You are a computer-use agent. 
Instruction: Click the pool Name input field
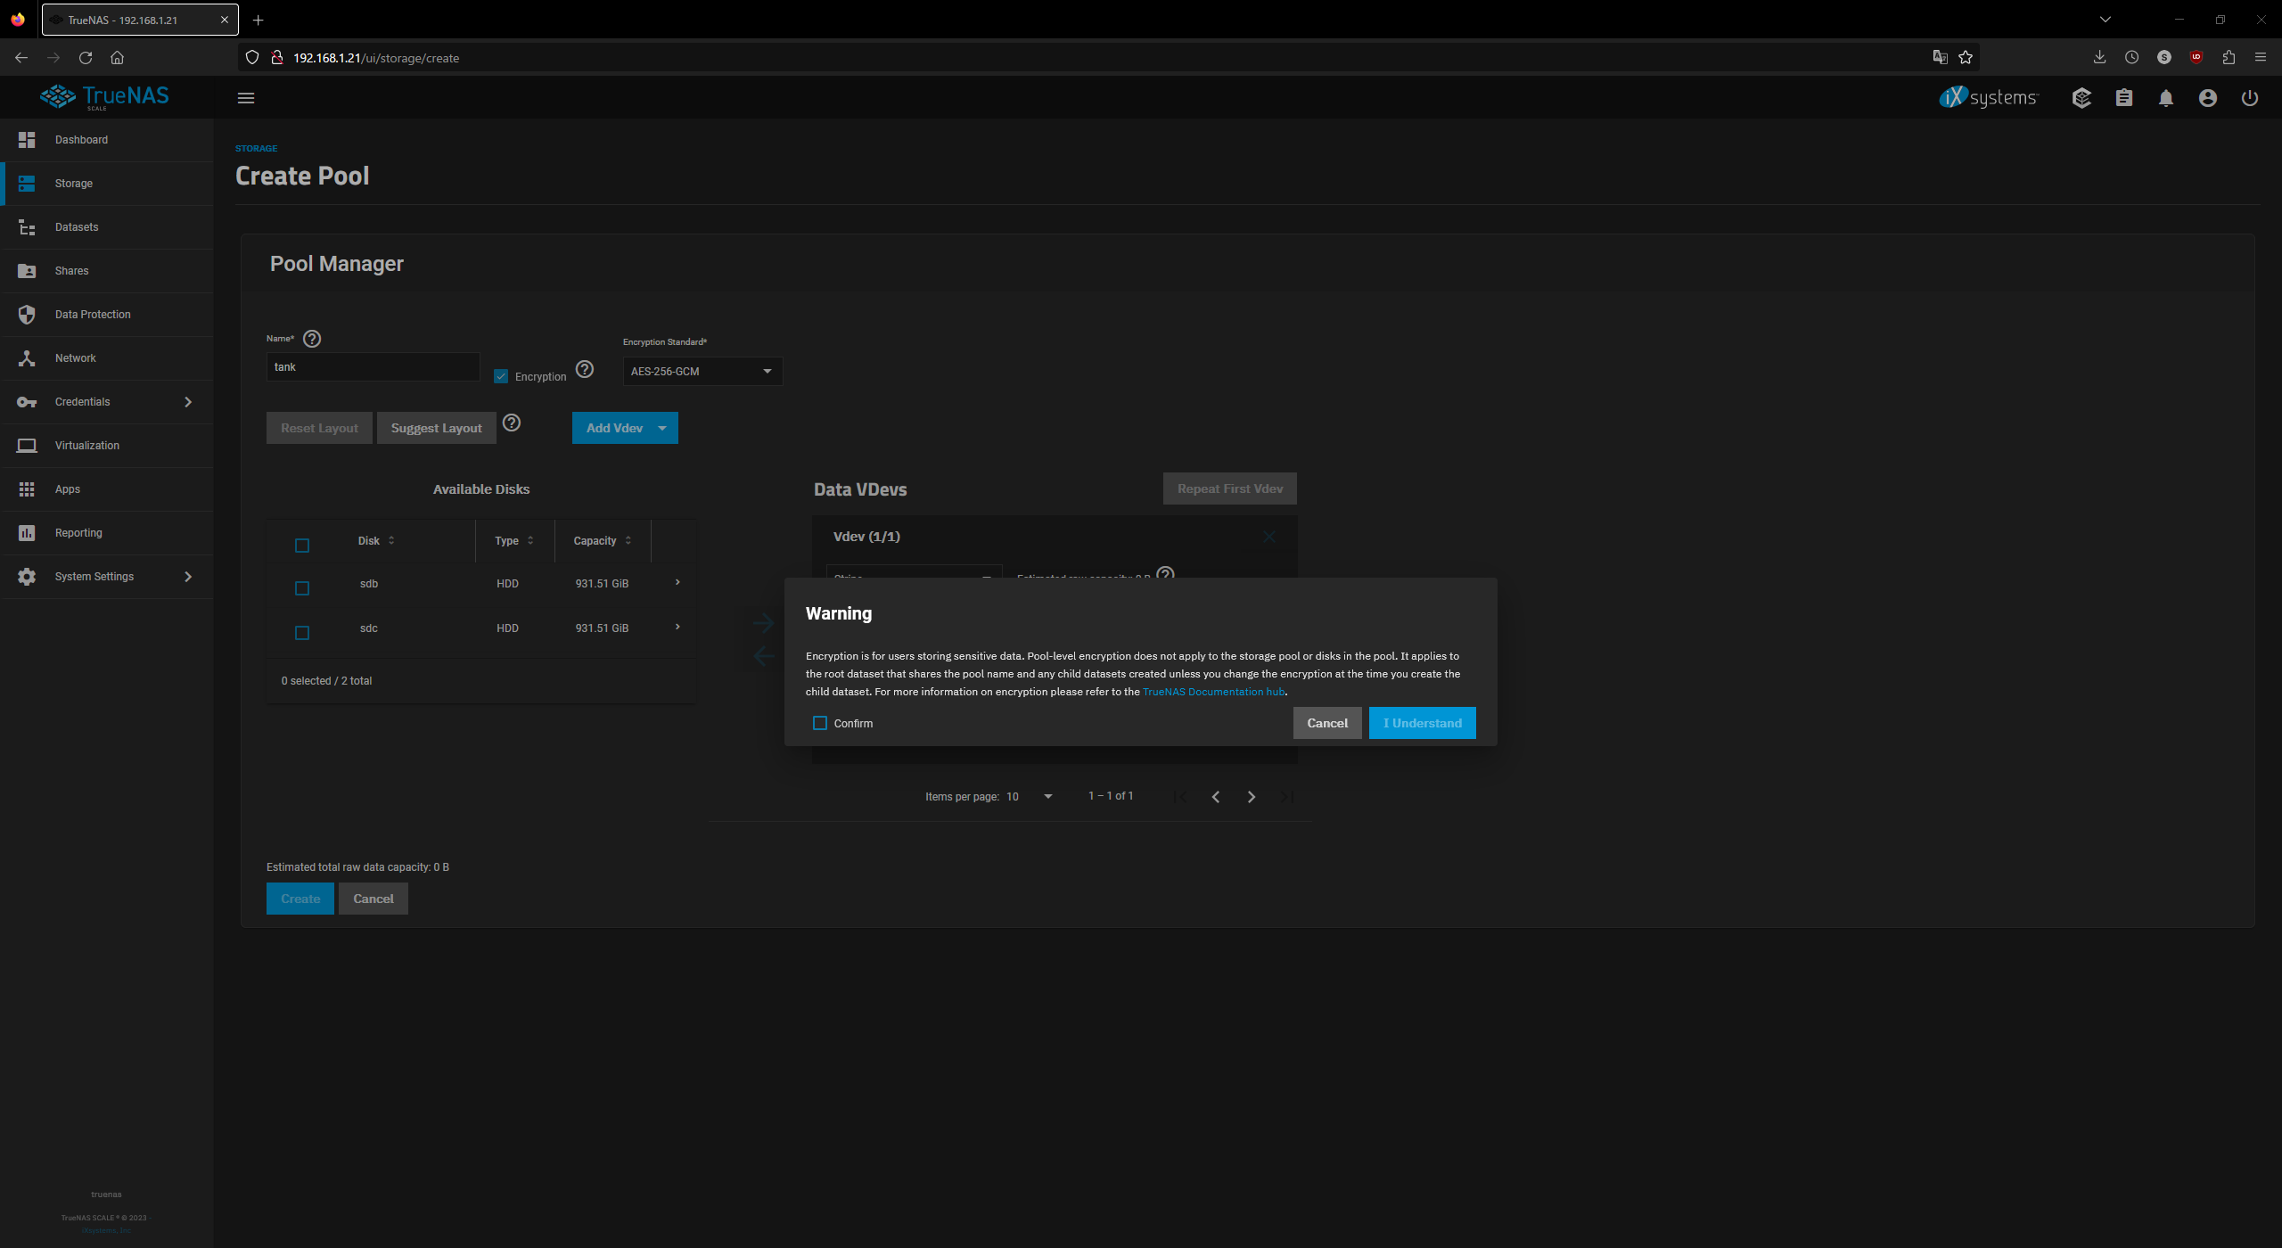click(373, 366)
